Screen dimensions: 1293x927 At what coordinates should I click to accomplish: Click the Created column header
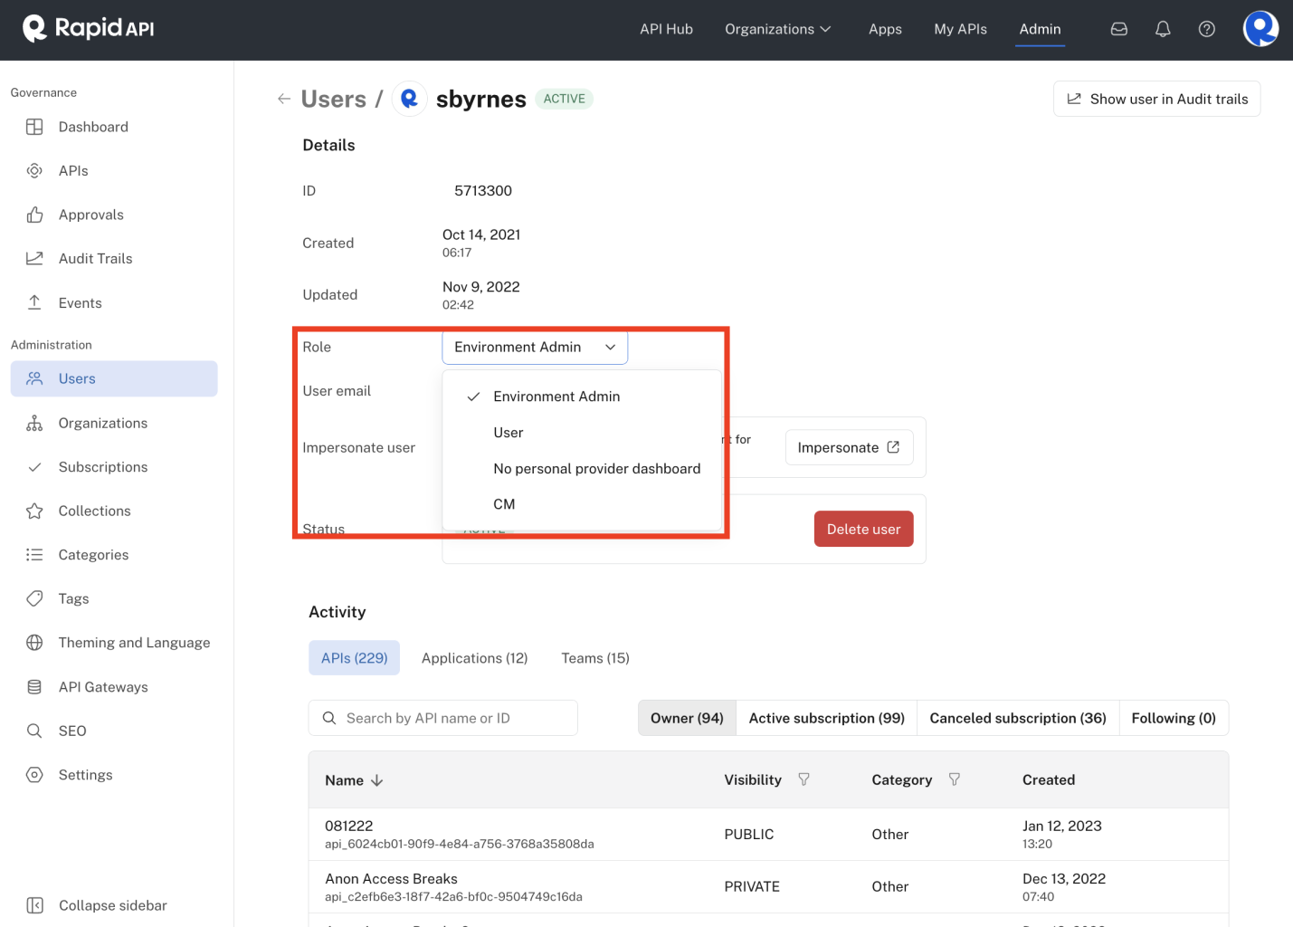[1048, 780]
